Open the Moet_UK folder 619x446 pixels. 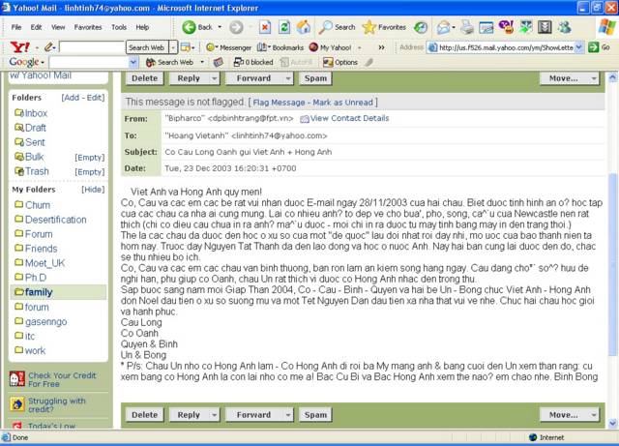click(44, 263)
